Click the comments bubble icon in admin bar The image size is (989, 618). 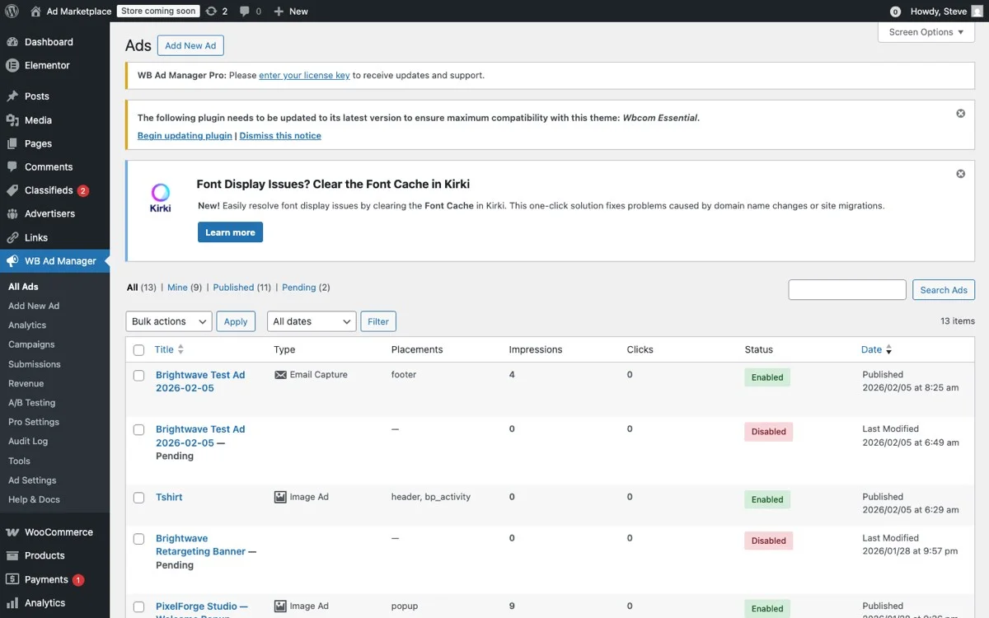(x=242, y=11)
